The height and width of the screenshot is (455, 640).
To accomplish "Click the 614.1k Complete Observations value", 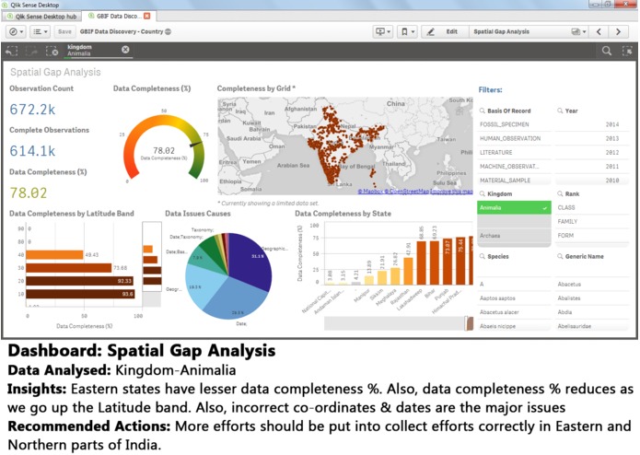I will coord(32,151).
